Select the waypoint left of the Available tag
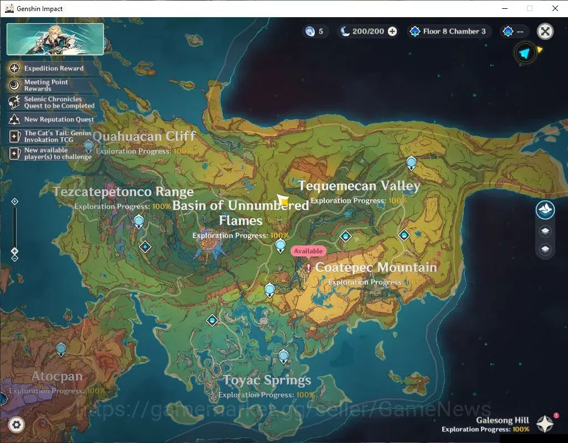This screenshot has width=568, height=443. click(x=280, y=246)
